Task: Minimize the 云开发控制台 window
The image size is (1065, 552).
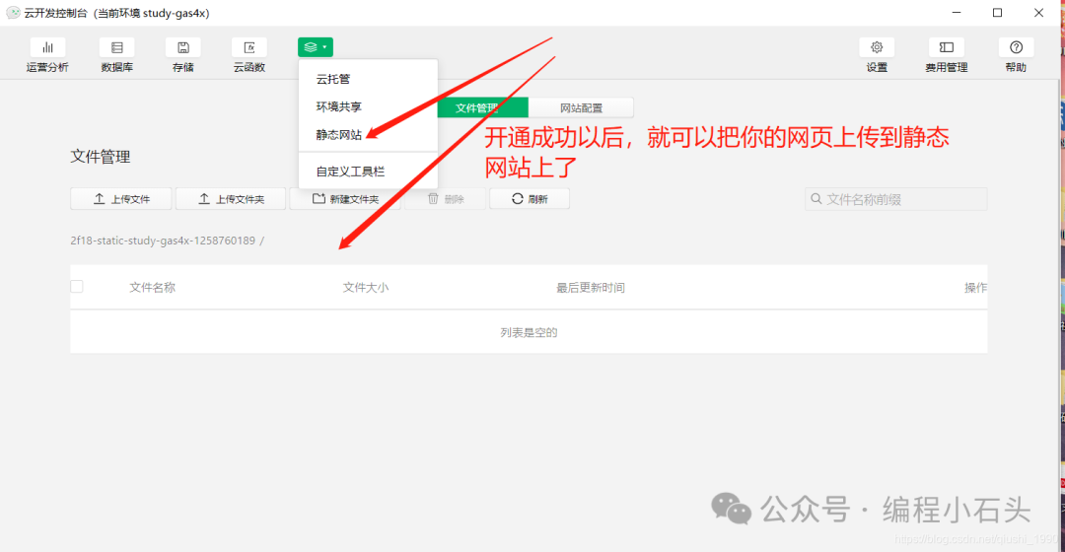Action: 957,12
